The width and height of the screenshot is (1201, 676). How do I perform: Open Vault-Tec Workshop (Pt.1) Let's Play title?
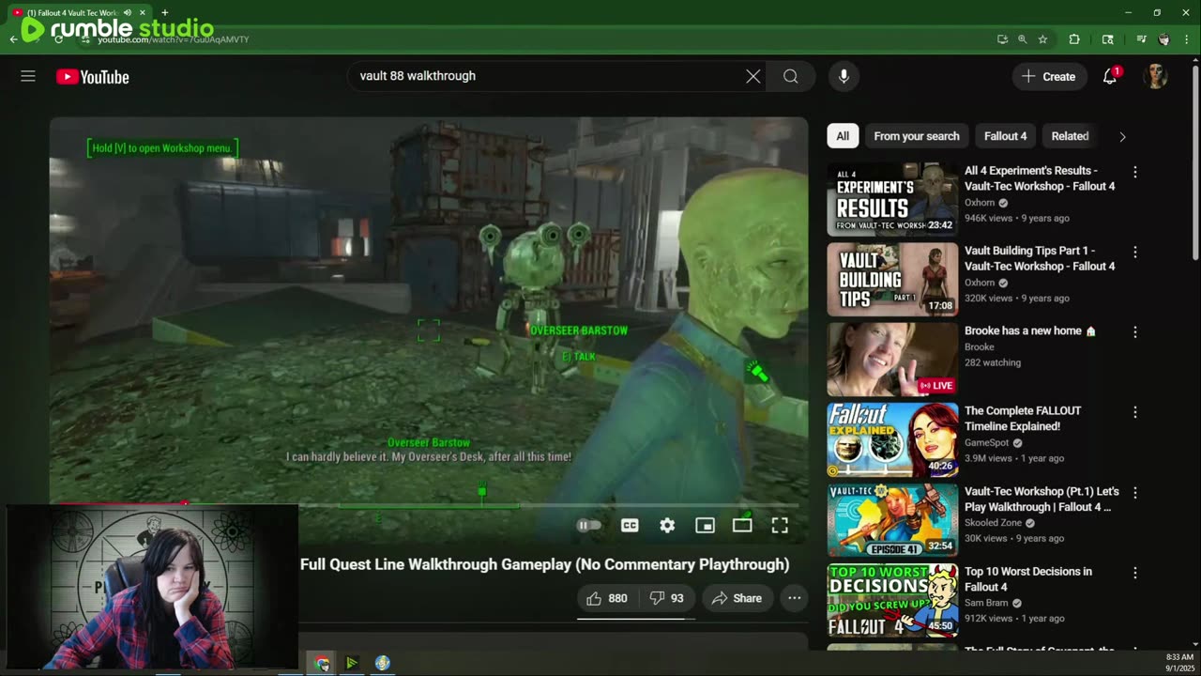click(1041, 499)
